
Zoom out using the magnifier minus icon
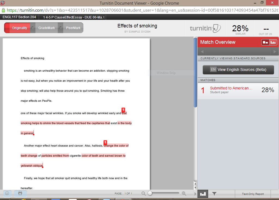click(x=144, y=193)
